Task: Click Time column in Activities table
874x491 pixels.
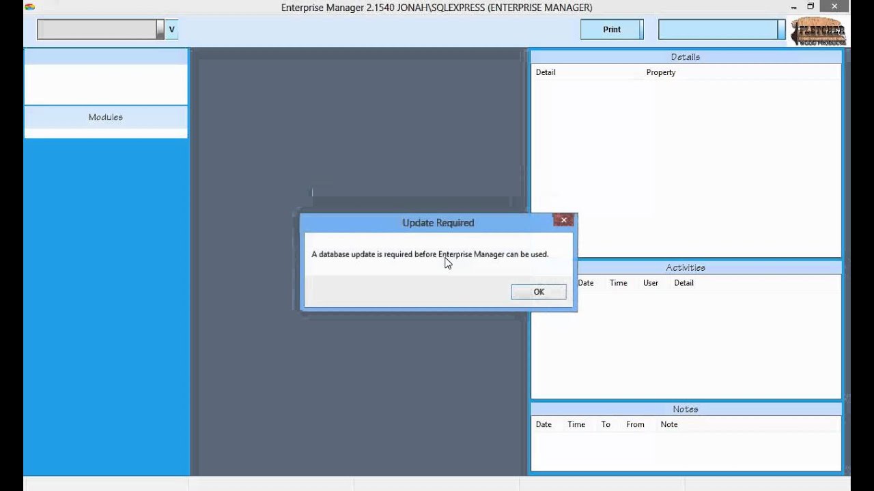Action: [619, 283]
